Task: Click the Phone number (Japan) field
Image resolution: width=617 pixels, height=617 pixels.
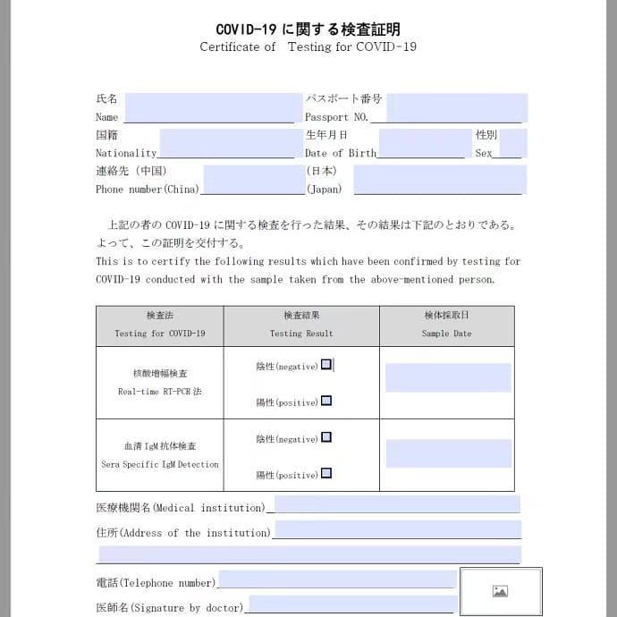Action: pyautogui.click(x=440, y=180)
